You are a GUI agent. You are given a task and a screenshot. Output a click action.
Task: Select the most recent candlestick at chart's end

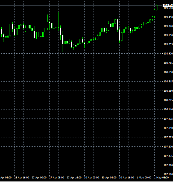click(x=157, y=8)
